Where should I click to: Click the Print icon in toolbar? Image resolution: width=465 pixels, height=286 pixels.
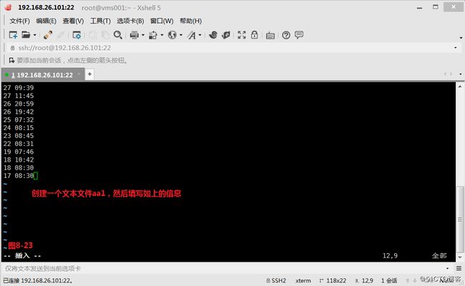click(134, 35)
